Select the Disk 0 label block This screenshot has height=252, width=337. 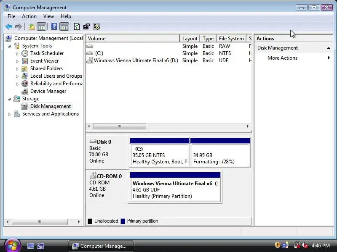click(107, 152)
